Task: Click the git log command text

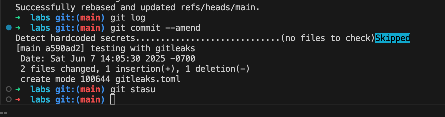Action: point(127,17)
